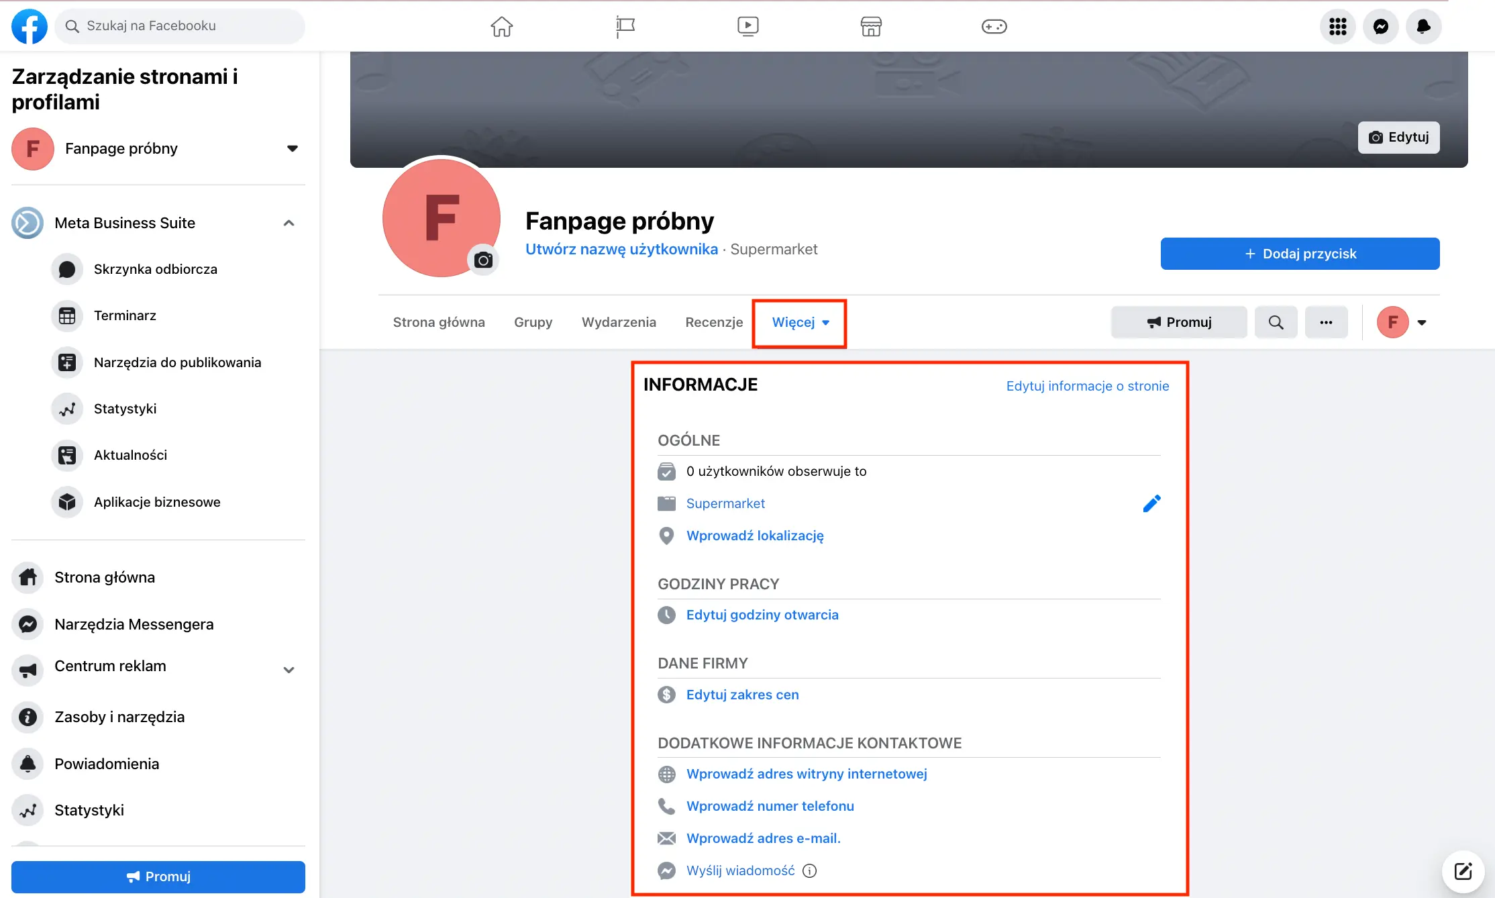Open the Wydarzenia tab
Screen dimensions: 1495x898
pos(619,323)
